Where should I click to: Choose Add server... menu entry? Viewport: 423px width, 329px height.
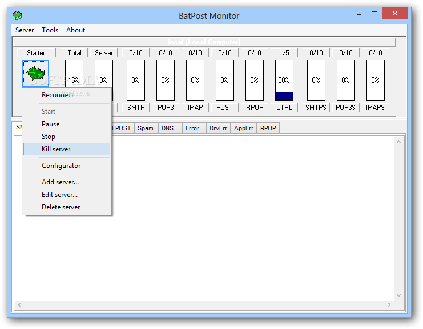67,182
